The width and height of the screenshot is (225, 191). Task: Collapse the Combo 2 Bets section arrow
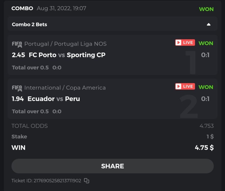tap(208, 24)
